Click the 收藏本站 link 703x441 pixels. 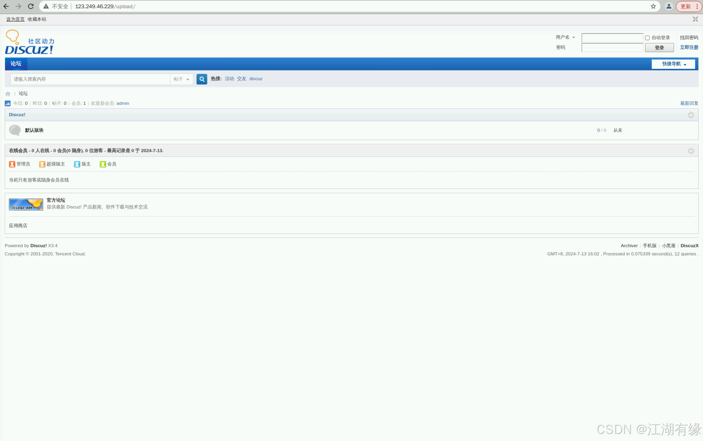[37, 19]
